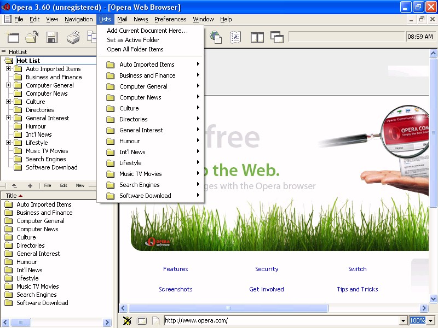Click the File button in the hotlist toolbar
438x328 pixels.
pyautogui.click(x=48, y=185)
